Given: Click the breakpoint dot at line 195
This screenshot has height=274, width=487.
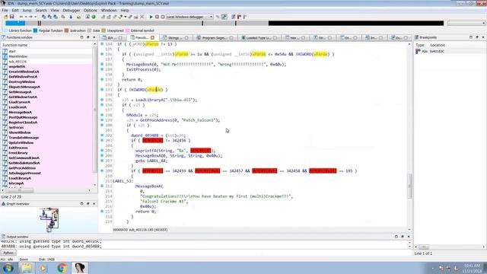Looking at the screenshot, I should click(x=102, y=100).
